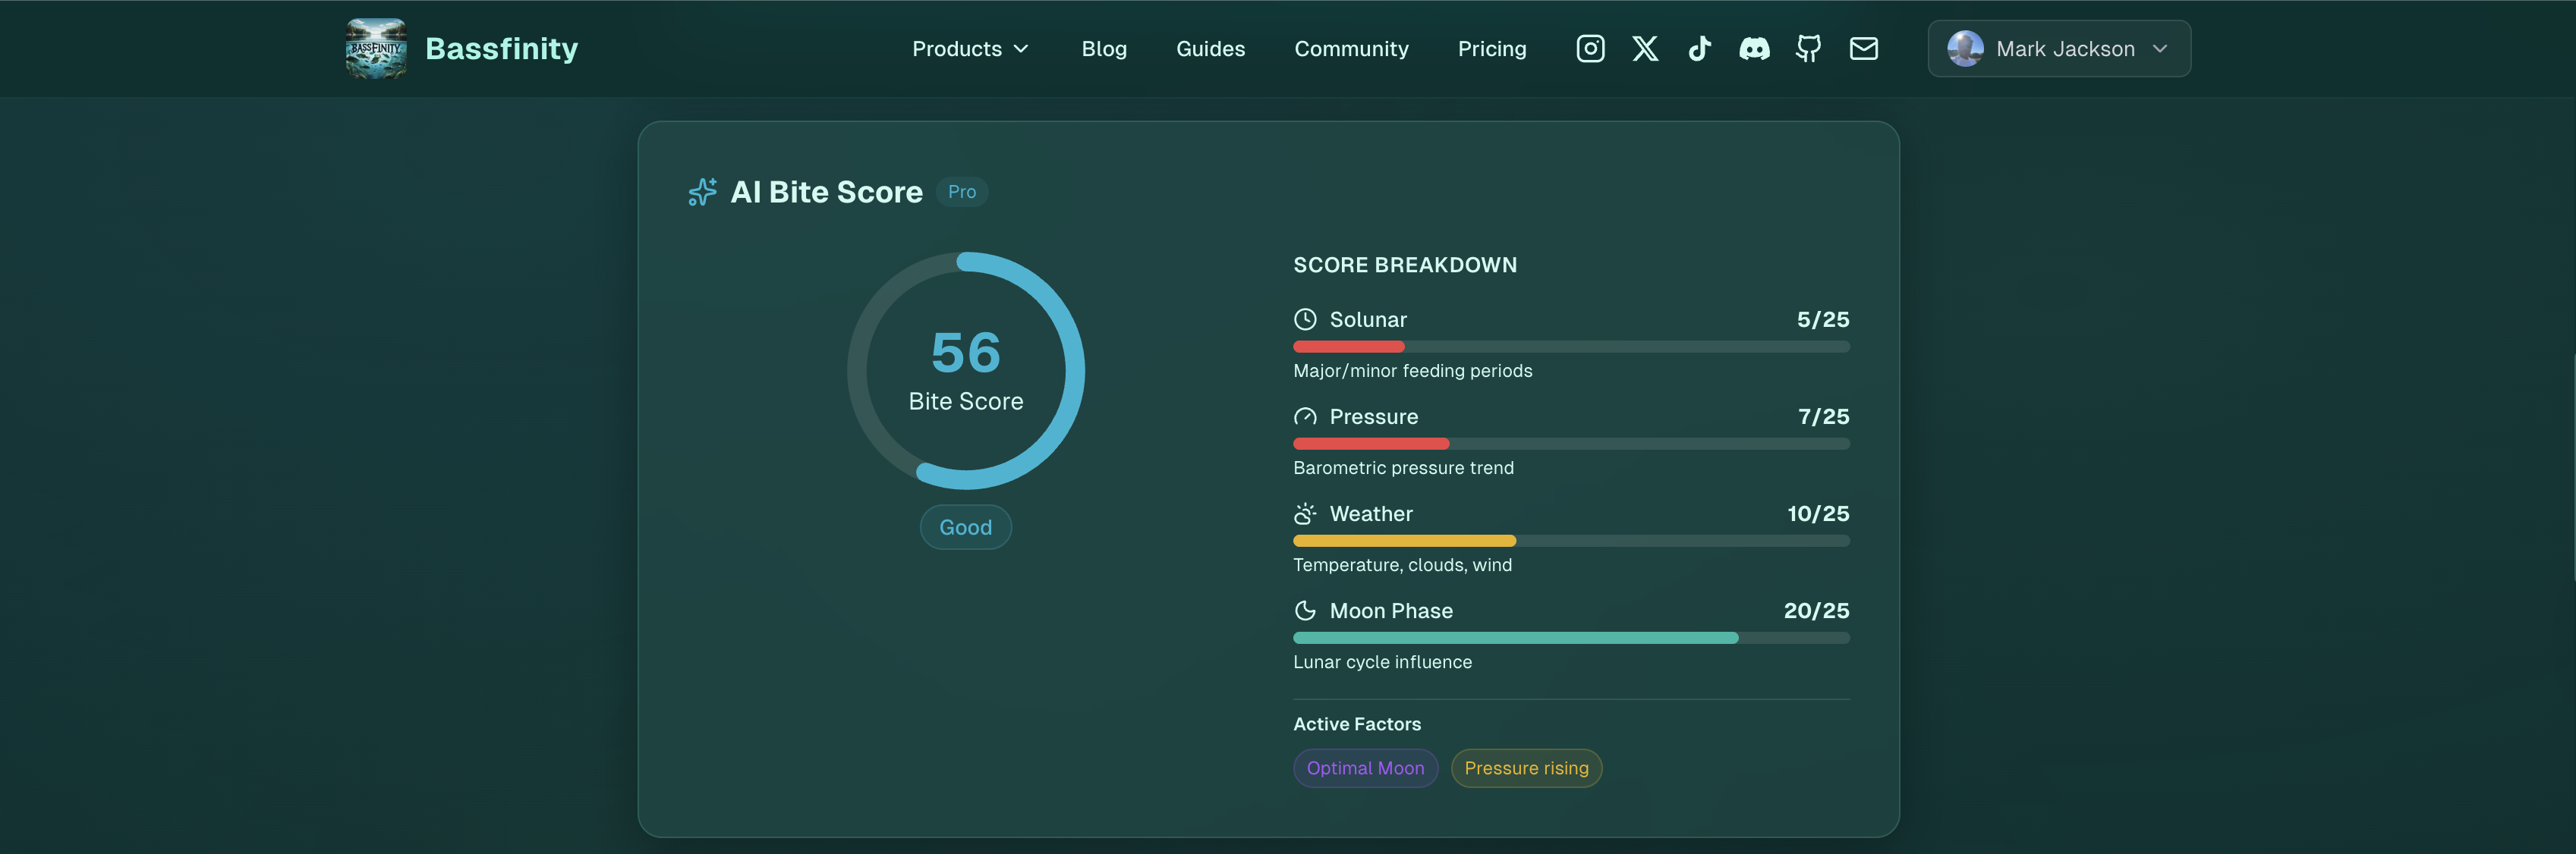Open the Community page link
Screen dimensions: 2576x854
point(1351,49)
